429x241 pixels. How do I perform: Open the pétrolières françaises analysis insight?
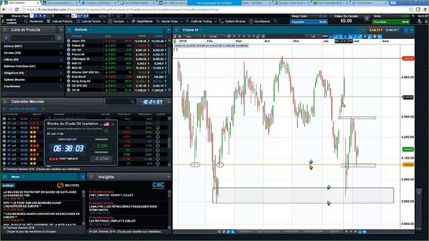pyautogui.click(x=123, y=208)
